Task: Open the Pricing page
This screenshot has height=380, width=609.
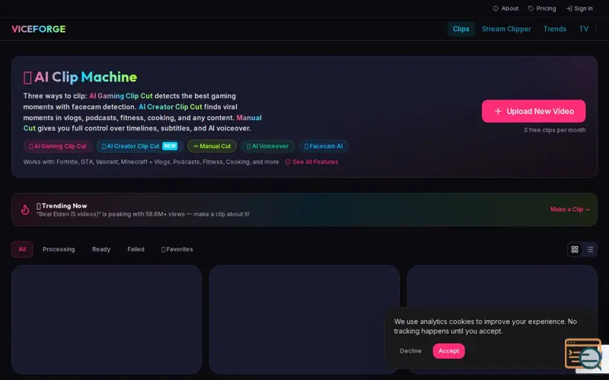Action: 542,8
